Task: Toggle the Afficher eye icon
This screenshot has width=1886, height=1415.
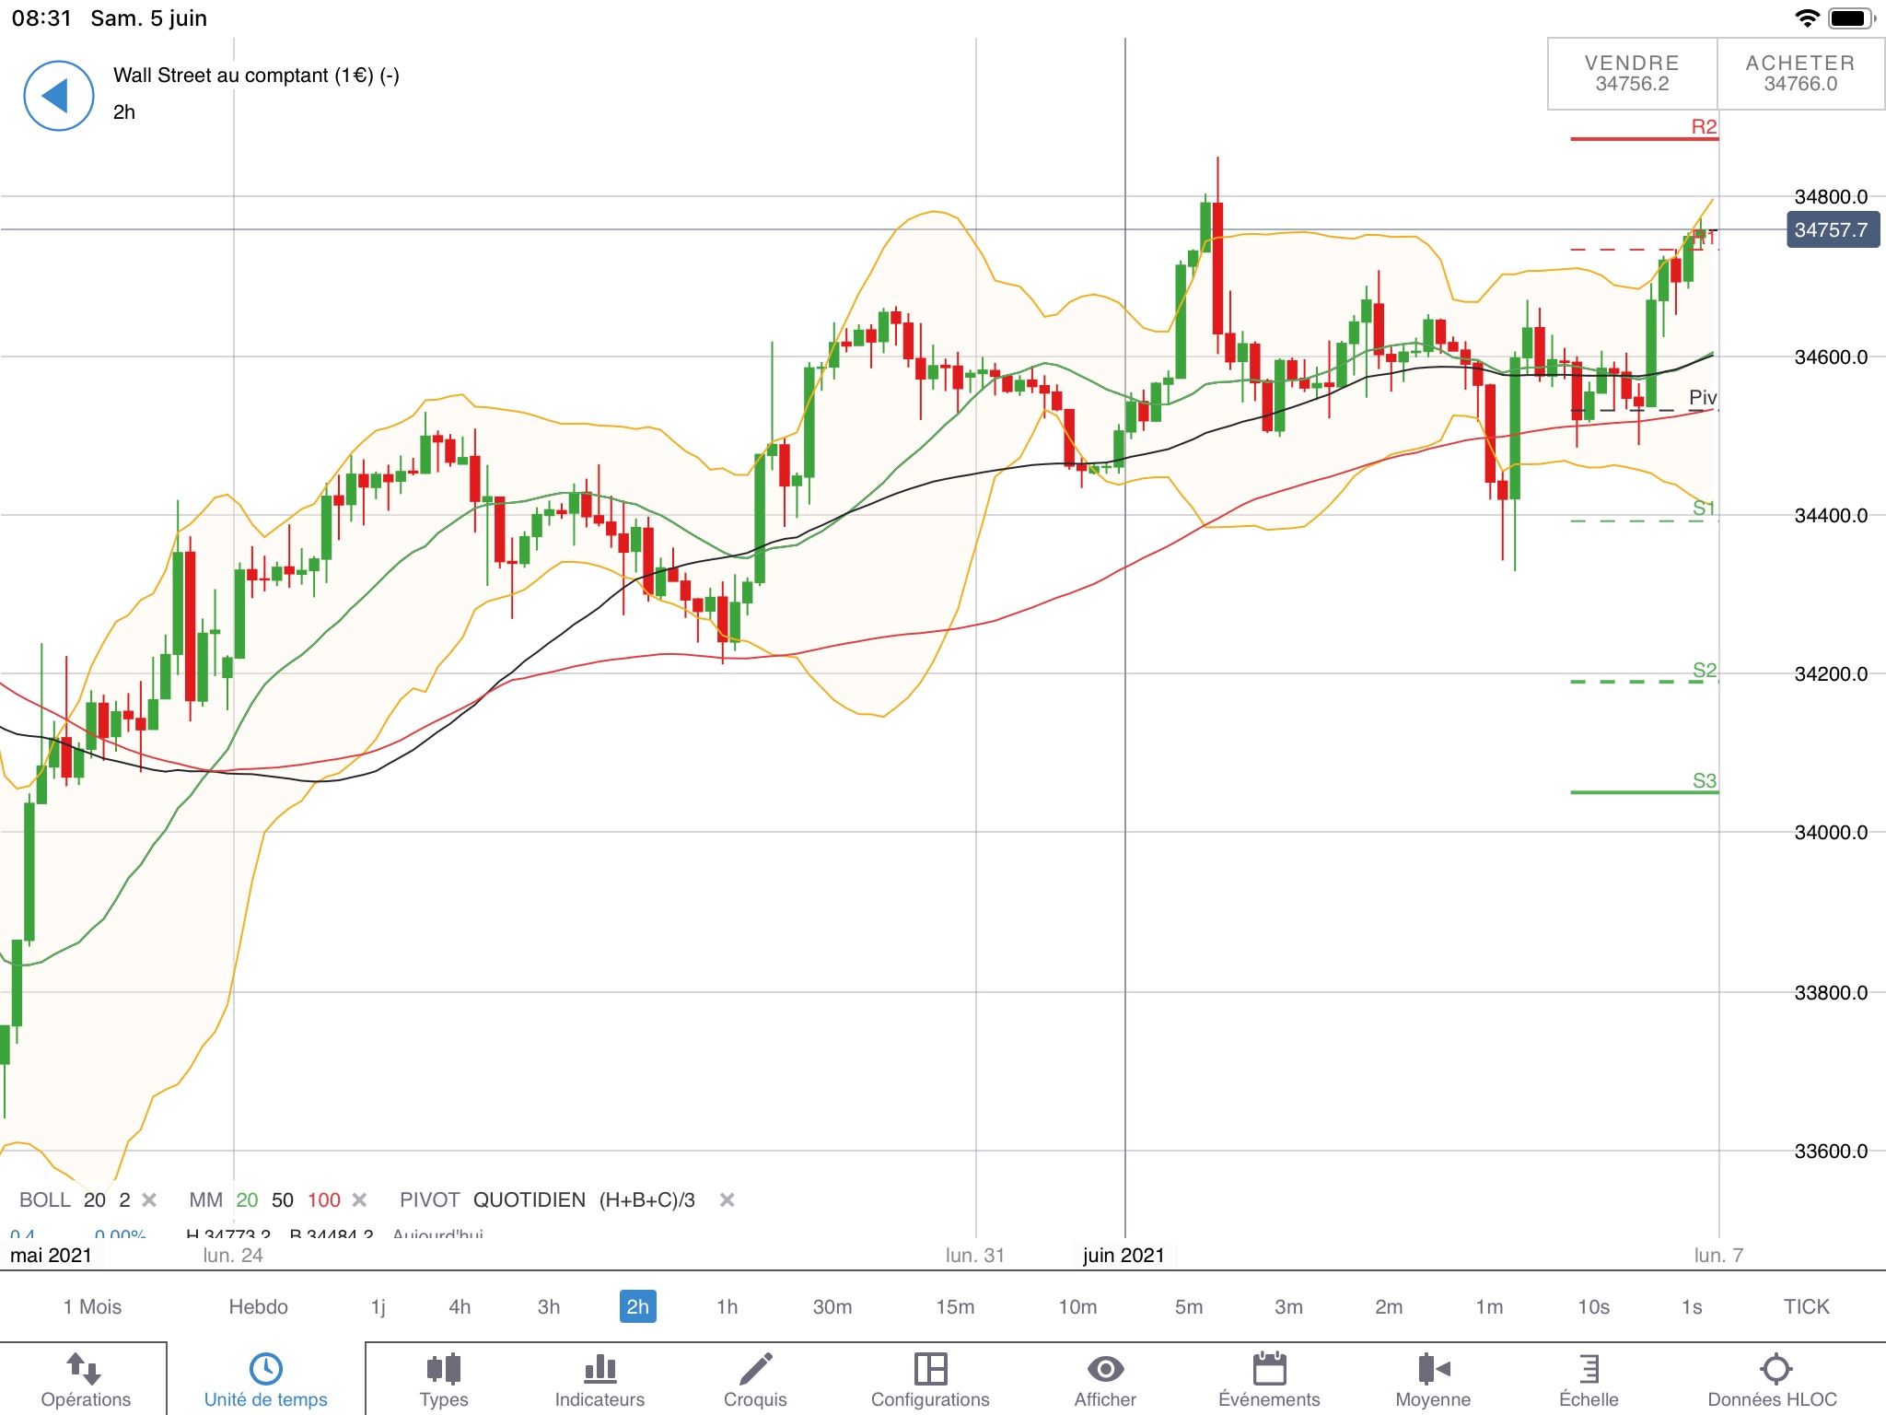Action: point(1105,1369)
